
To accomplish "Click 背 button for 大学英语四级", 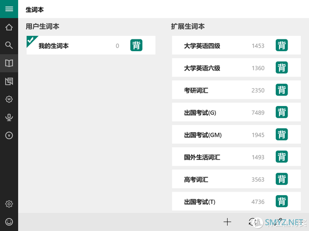I will point(282,46).
